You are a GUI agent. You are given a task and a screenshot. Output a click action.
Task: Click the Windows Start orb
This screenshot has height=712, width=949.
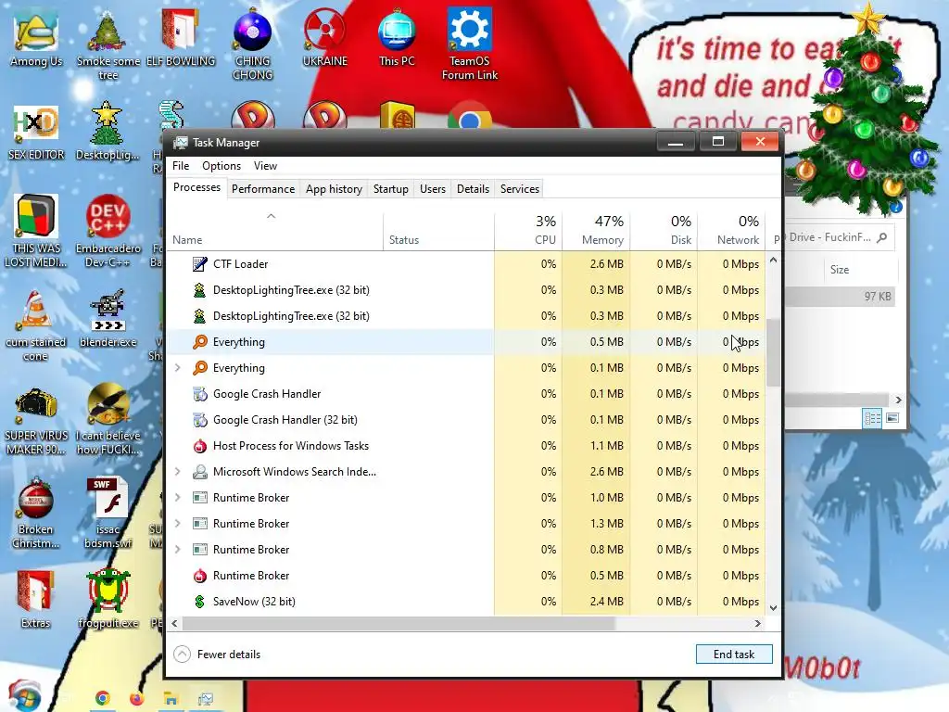pyautogui.click(x=24, y=696)
